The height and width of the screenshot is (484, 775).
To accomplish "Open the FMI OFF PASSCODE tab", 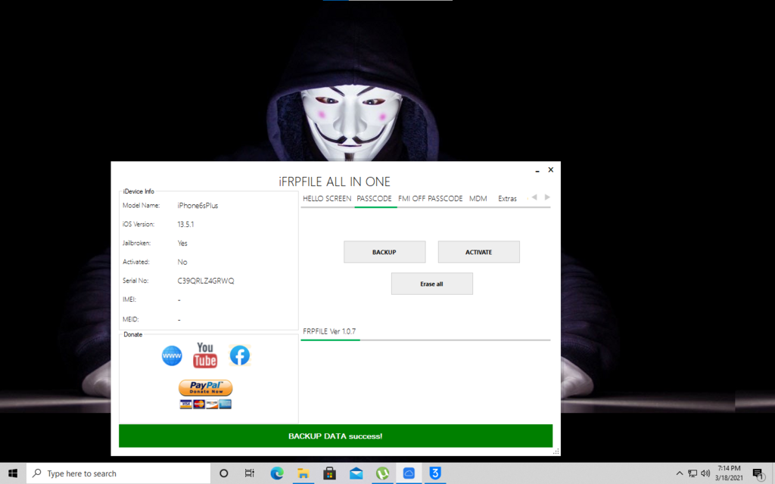I will tap(430, 199).
